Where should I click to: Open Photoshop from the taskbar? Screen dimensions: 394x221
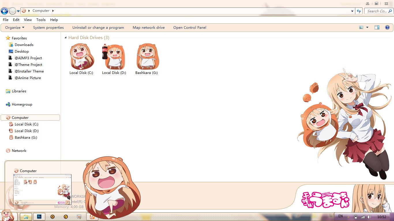coord(39,217)
